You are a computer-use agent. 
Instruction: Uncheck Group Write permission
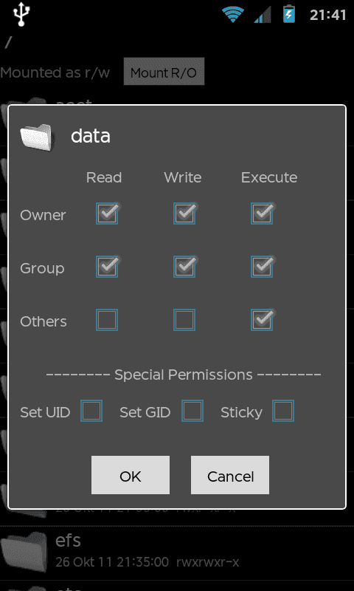[184, 267]
